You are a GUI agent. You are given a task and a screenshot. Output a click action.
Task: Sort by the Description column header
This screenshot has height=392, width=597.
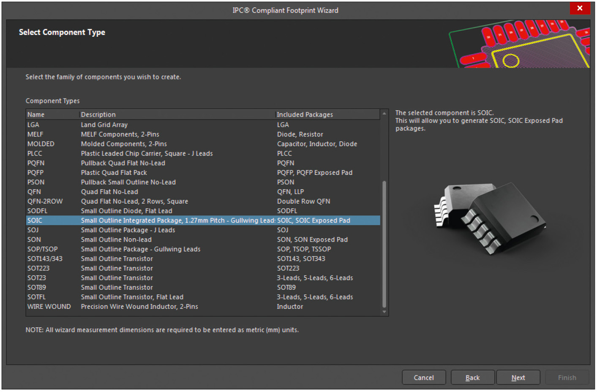pyautogui.click(x=177, y=114)
